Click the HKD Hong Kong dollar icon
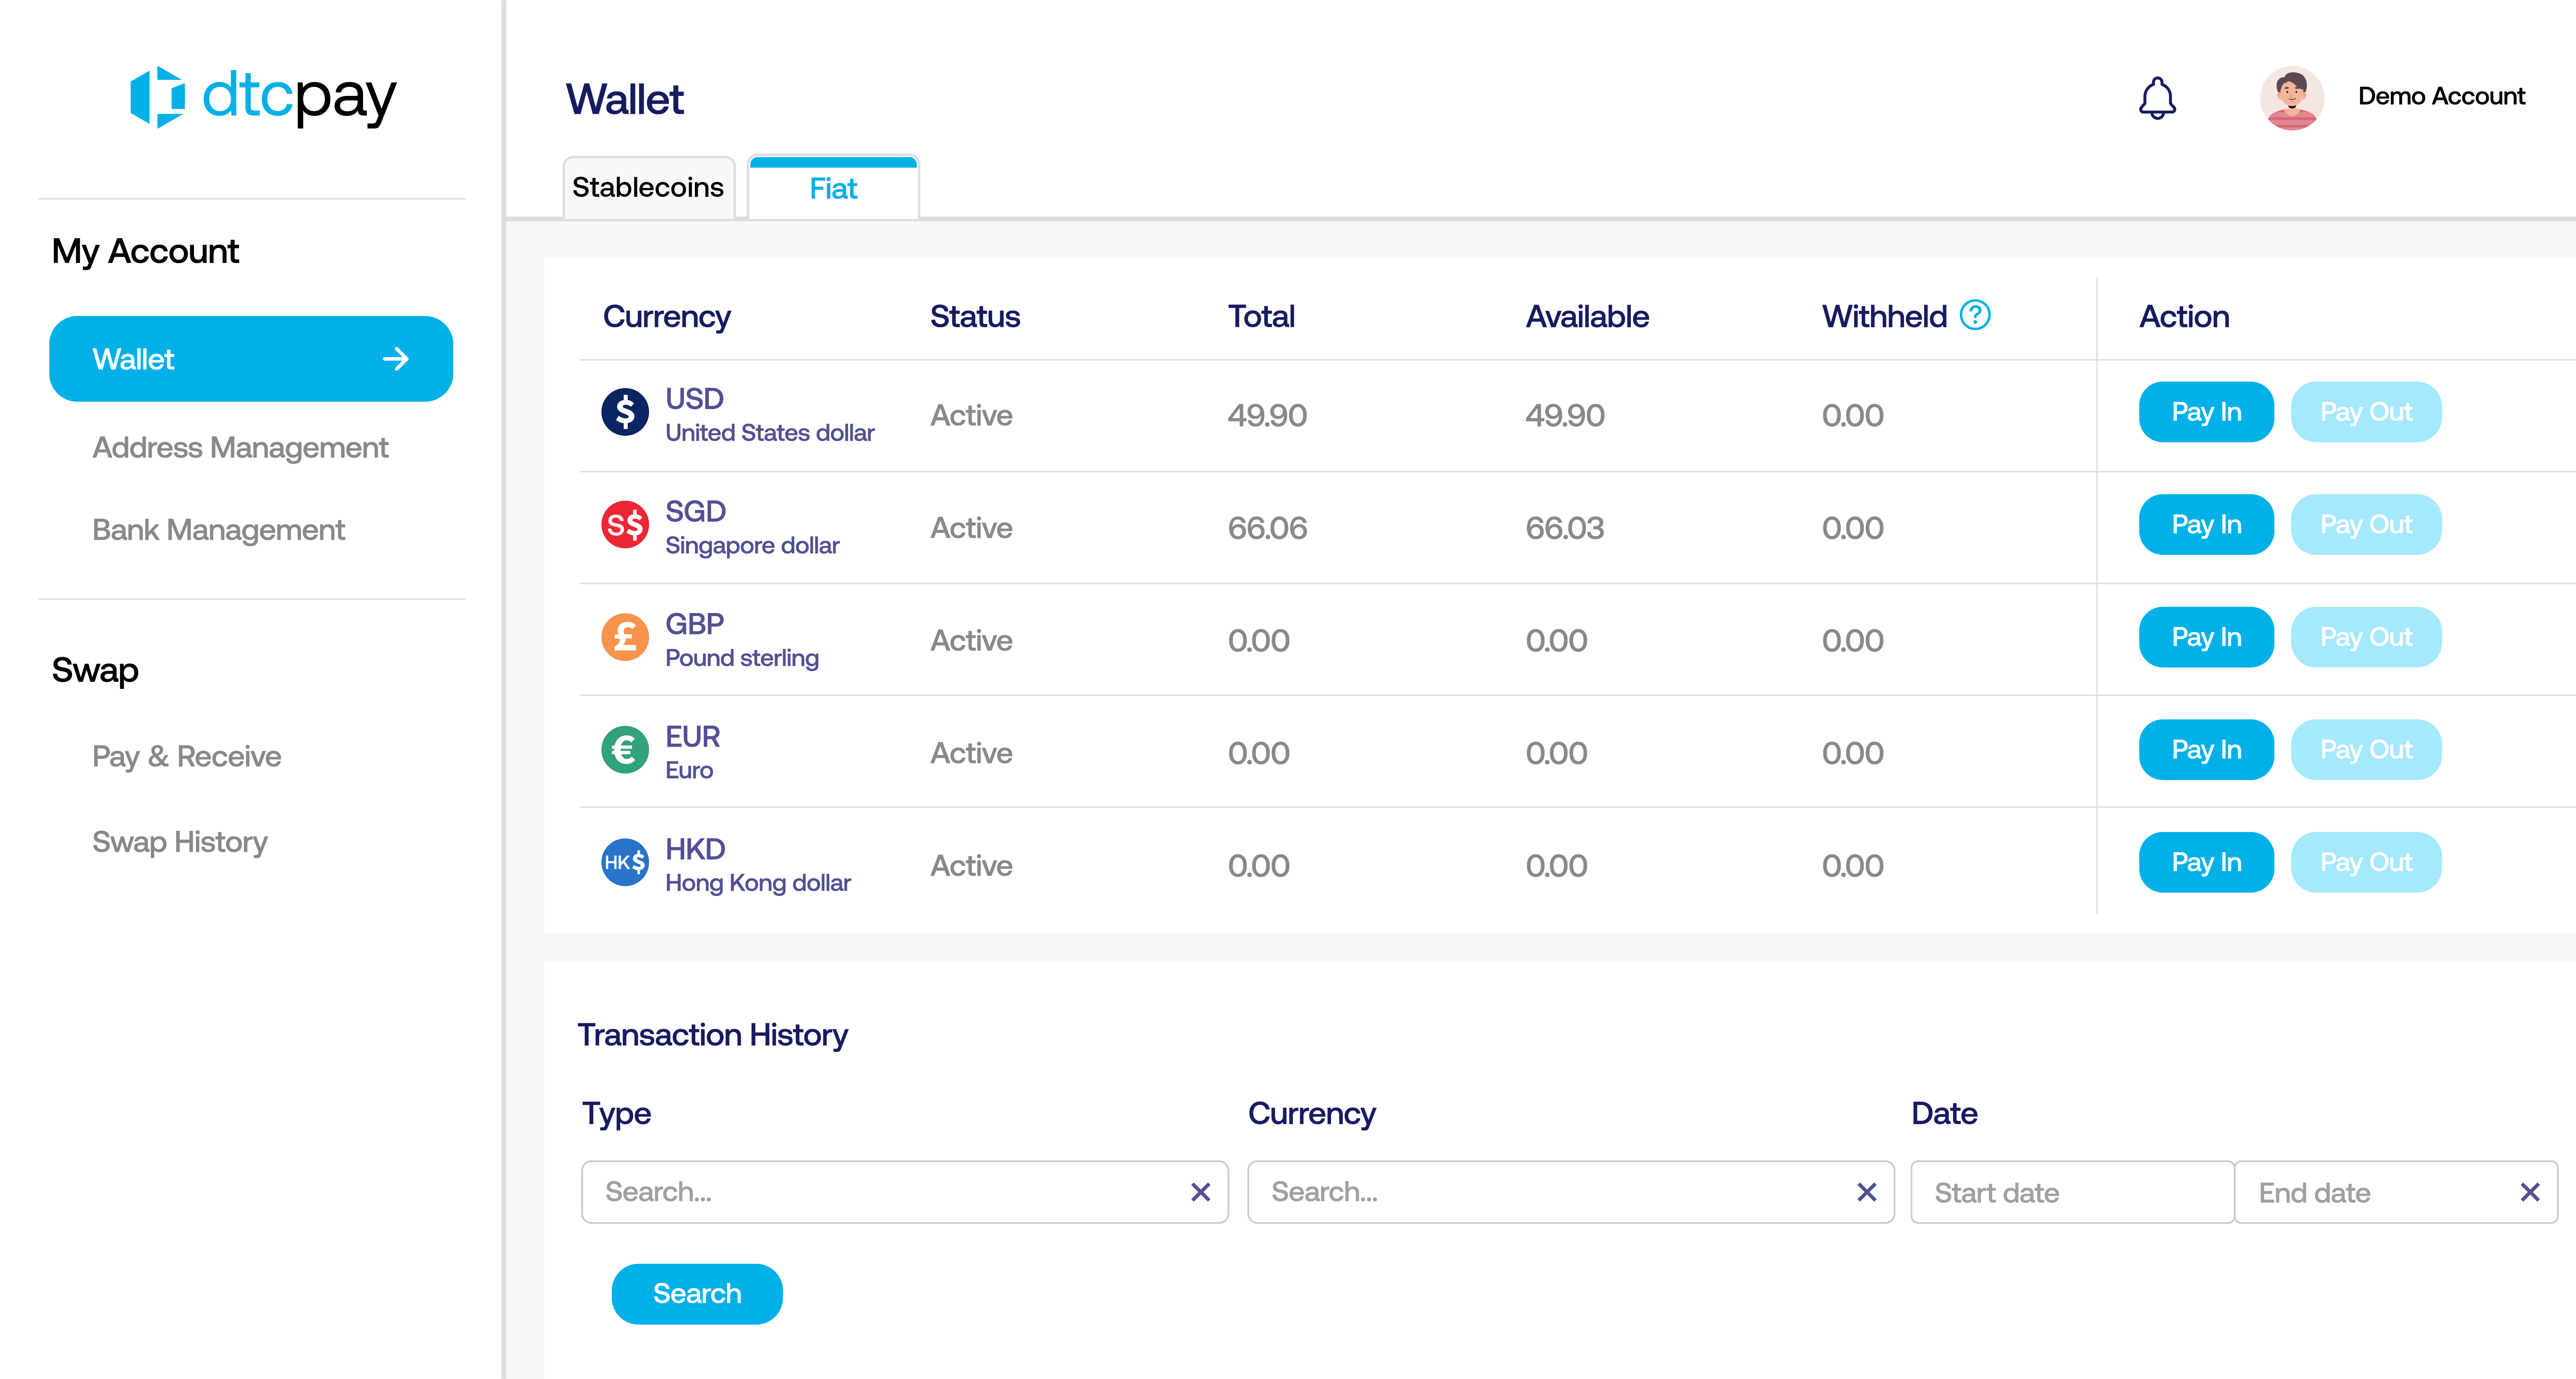 [x=625, y=862]
